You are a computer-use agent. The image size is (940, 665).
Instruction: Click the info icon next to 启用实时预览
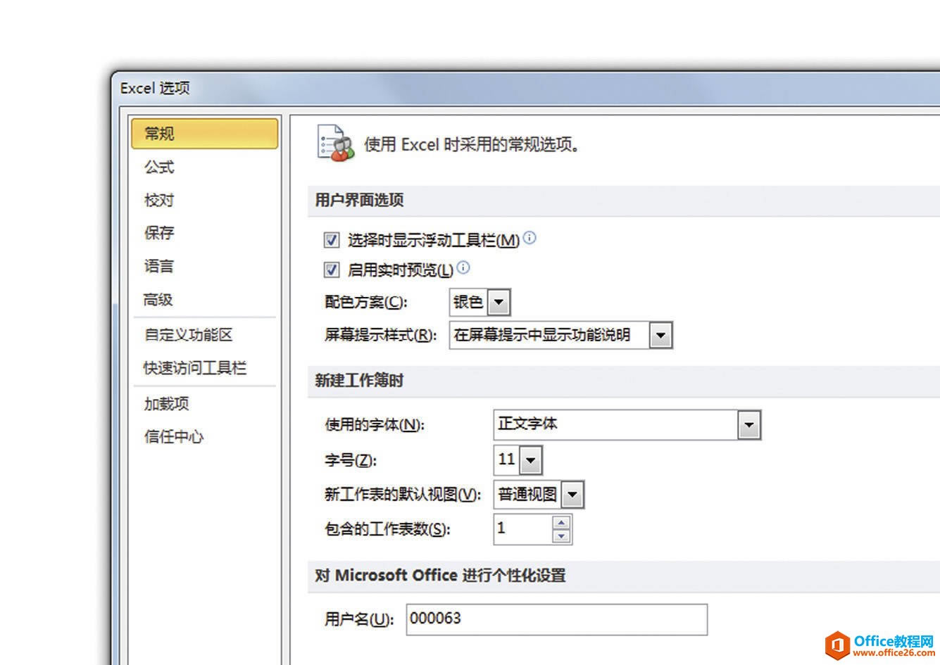pyautogui.click(x=463, y=267)
